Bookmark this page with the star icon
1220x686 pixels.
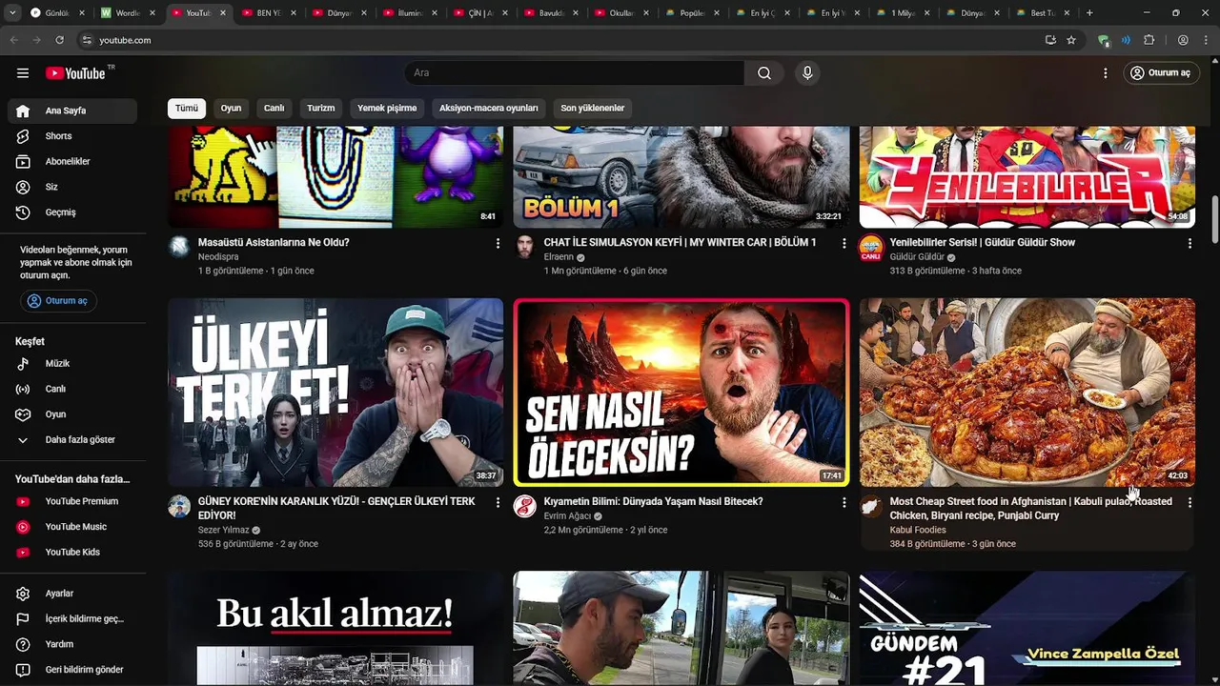(x=1071, y=40)
